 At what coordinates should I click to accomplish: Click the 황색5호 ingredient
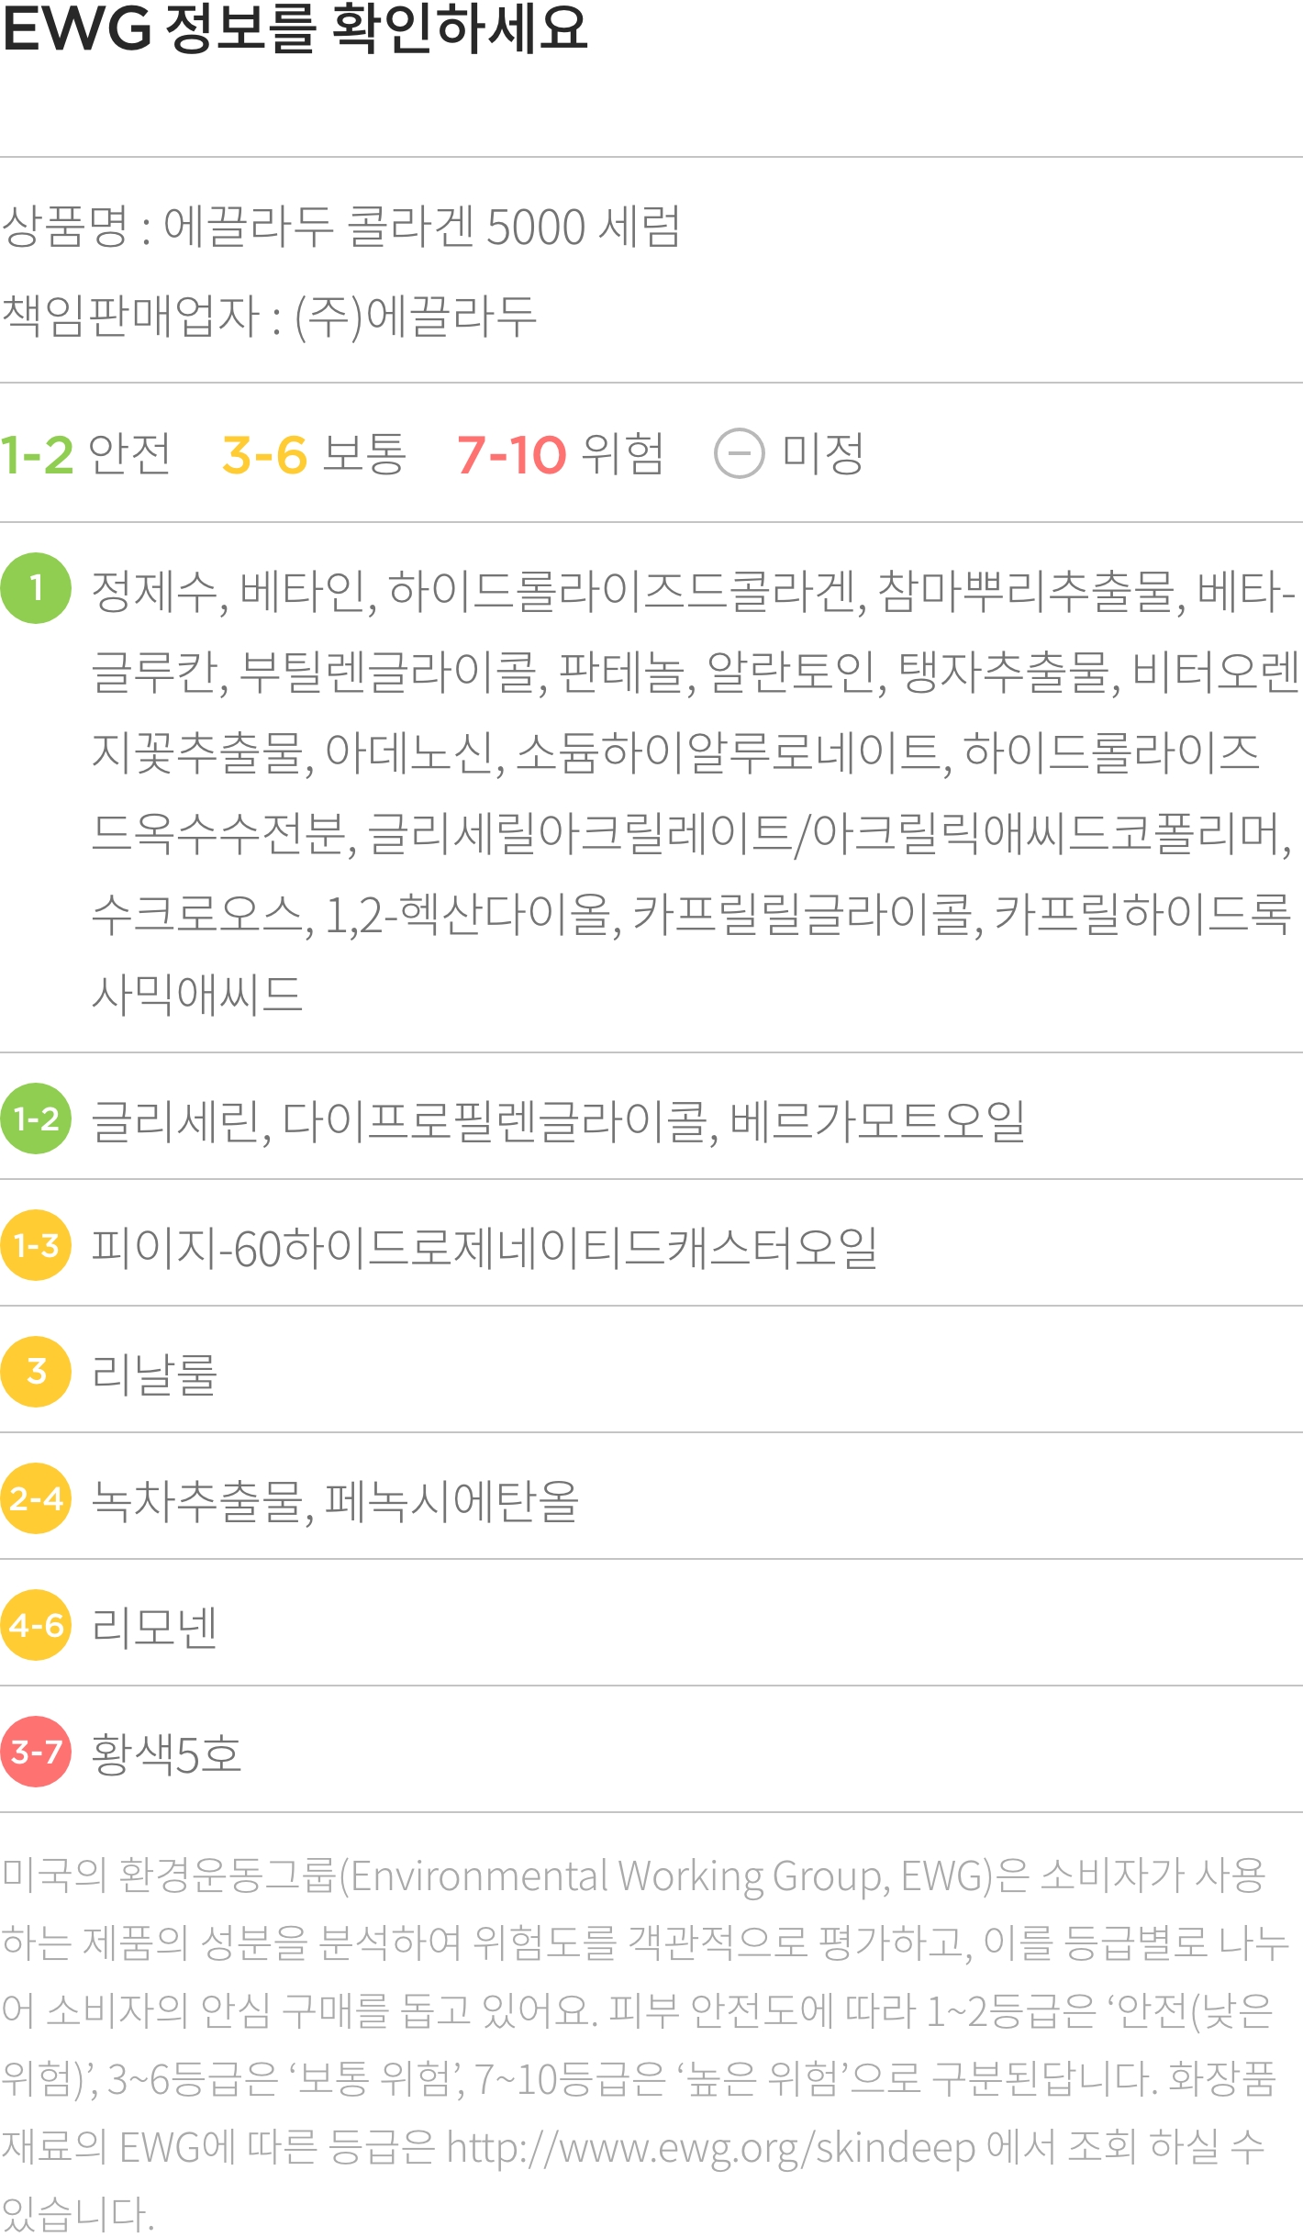[x=166, y=1753]
